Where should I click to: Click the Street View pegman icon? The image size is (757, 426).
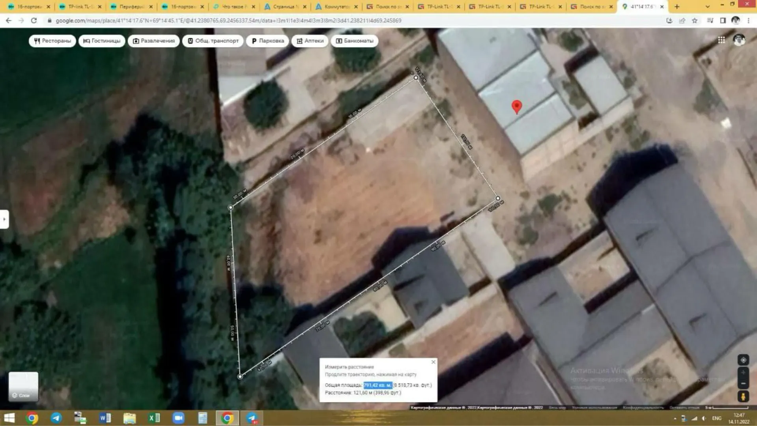[743, 396]
